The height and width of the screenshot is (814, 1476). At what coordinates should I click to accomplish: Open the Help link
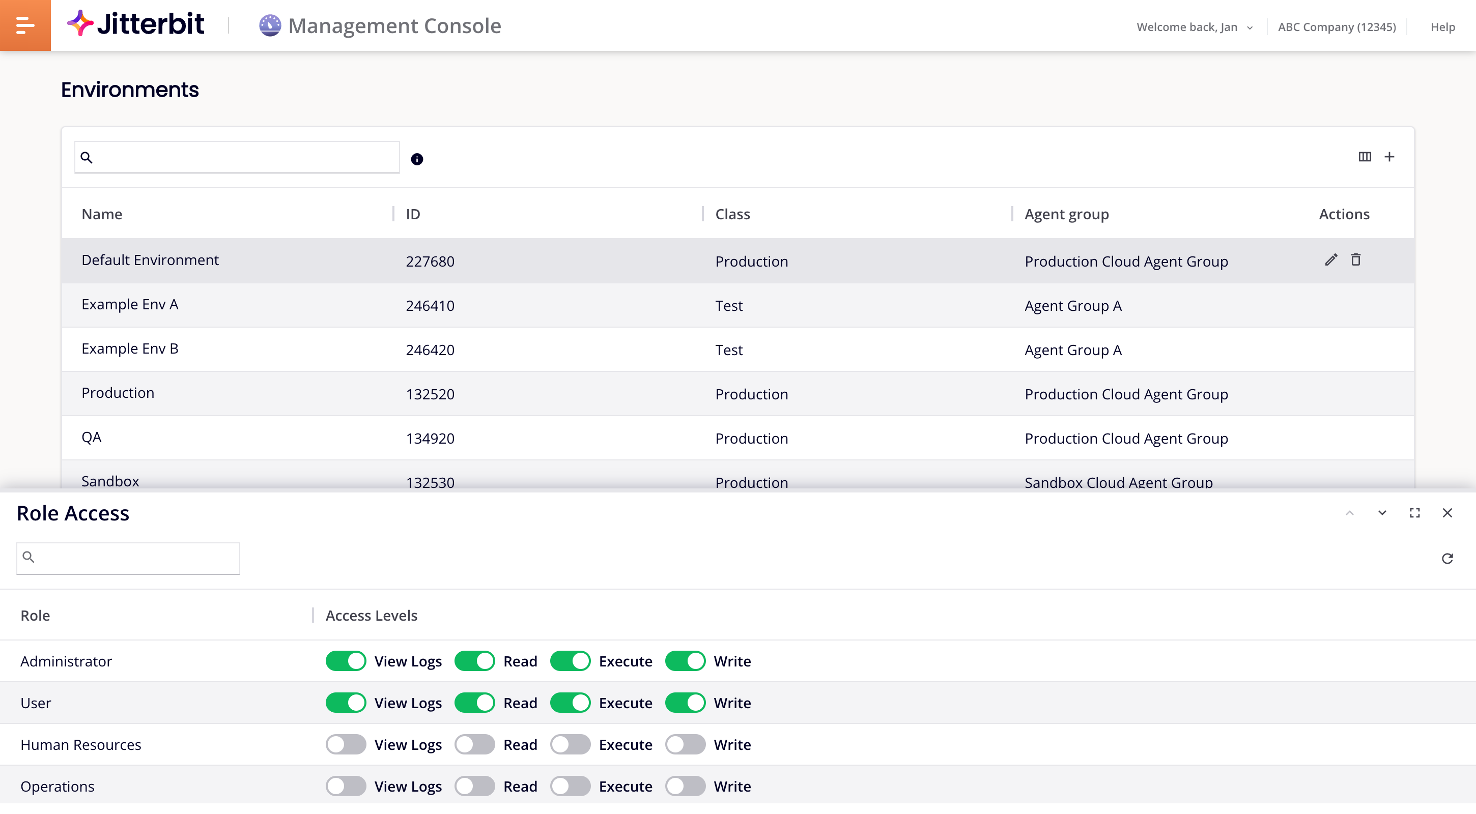pos(1443,27)
